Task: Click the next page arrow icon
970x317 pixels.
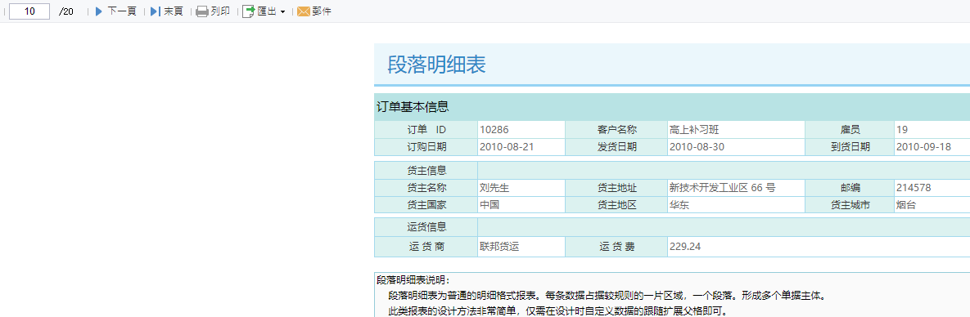Action: tap(99, 11)
